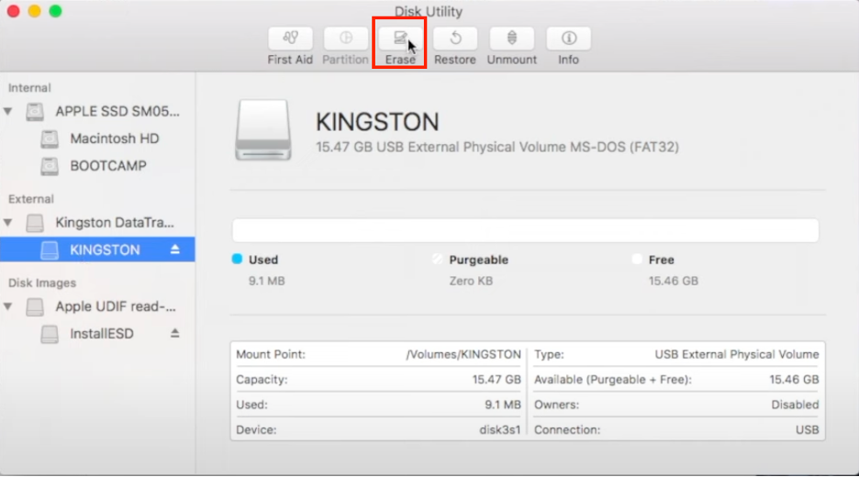Eject the InstallESD disk image
Image resolution: width=859 pixels, height=477 pixels.
click(174, 333)
